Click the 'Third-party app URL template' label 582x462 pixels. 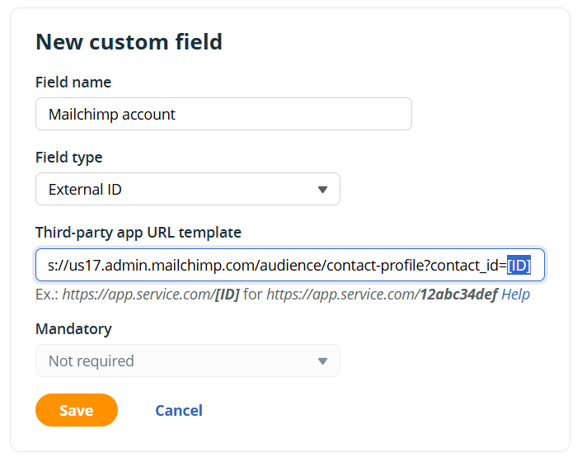138,233
